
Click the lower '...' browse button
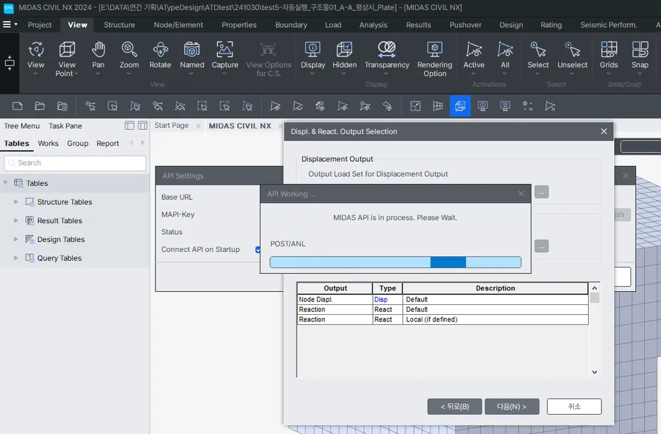542,246
